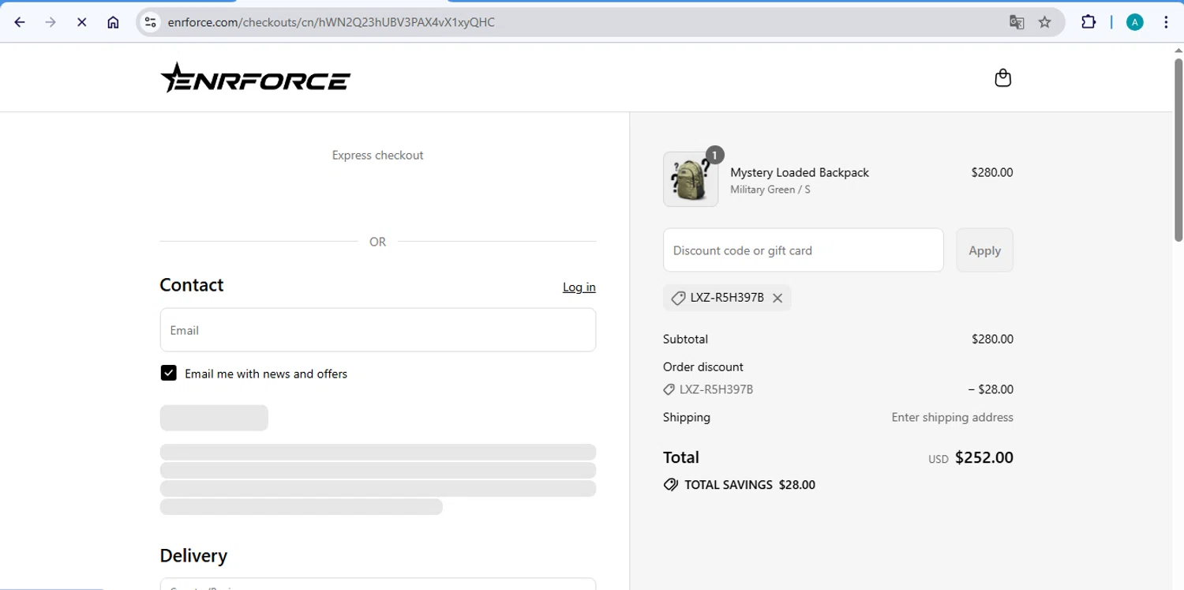Screen dimensions: 1184x590
Task: Open the browser home page icon
Action: (x=113, y=22)
